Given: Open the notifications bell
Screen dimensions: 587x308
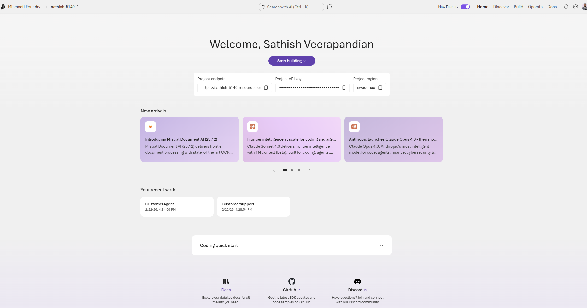Looking at the screenshot, I should coord(566,7).
